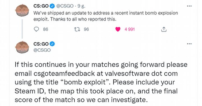Open CS:GO display name in second tweet
Screen dimensions: 202x106
coord(41,44)
